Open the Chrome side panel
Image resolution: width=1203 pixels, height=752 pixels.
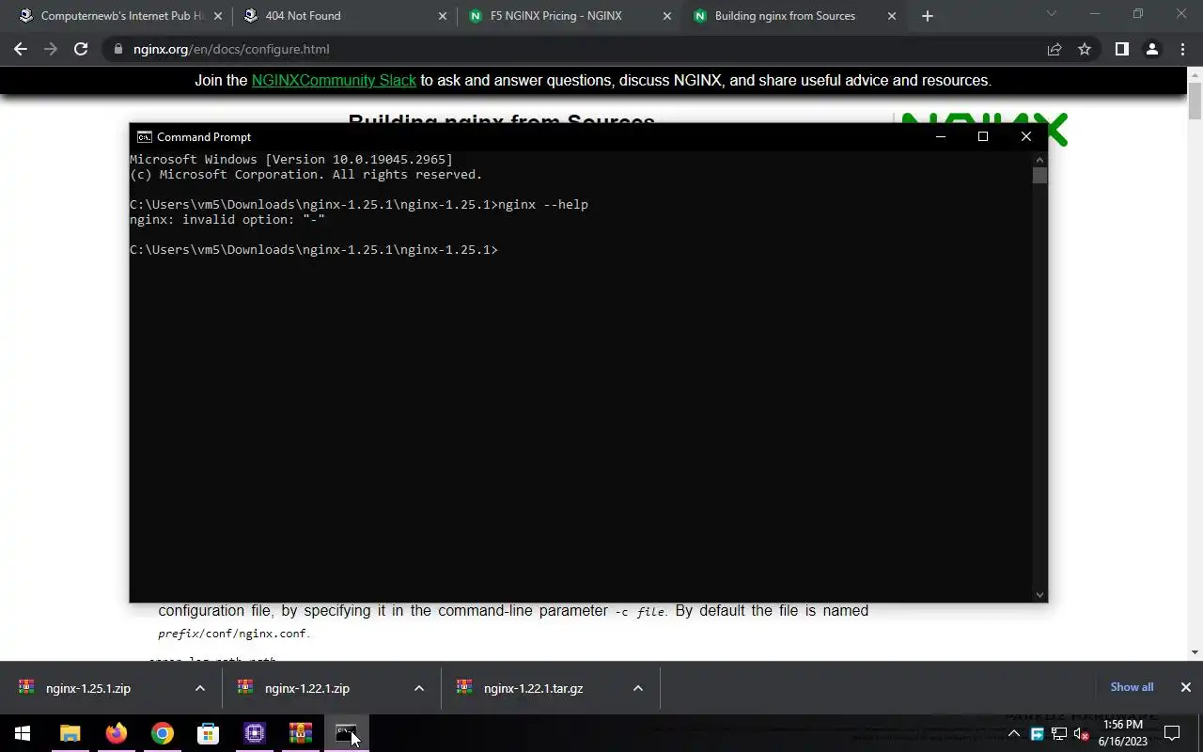pyautogui.click(x=1121, y=49)
